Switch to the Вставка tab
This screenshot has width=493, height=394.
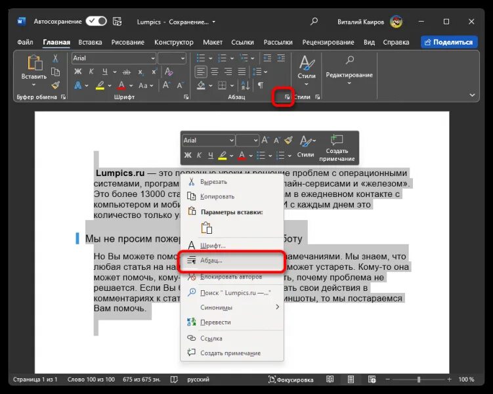coord(90,42)
